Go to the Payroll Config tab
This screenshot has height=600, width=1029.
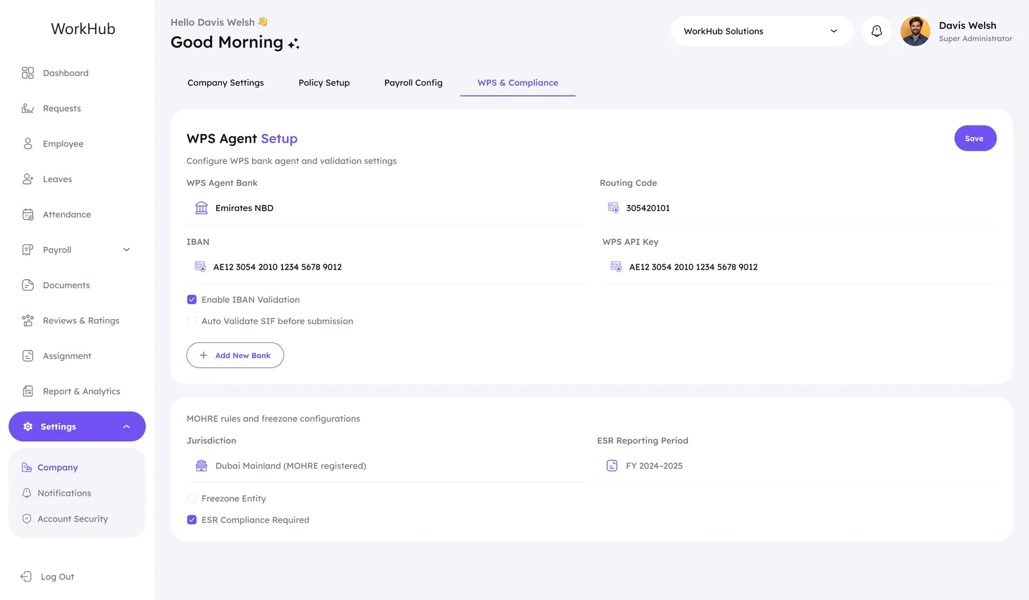pyautogui.click(x=414, y=82)
